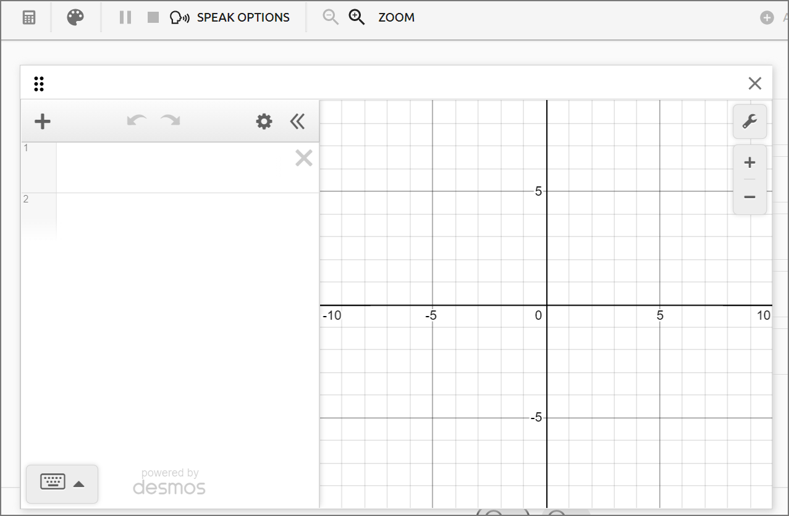
Task: Zoom in the graph with plus button
Action: coord(749,163)
